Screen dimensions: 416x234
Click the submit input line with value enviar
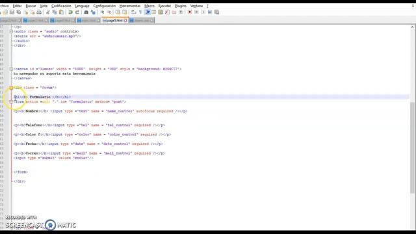click(53, 158)
